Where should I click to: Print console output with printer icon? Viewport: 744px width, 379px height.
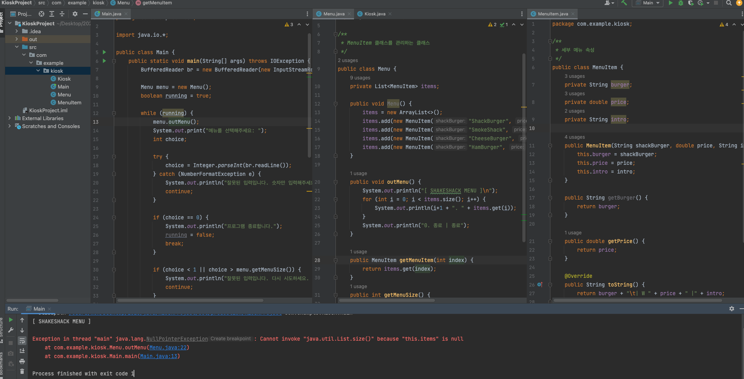click(x=22, y=361)
